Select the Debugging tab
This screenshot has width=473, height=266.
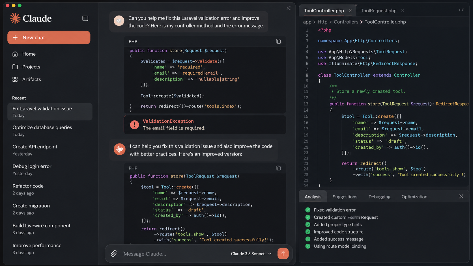(379, 197)
